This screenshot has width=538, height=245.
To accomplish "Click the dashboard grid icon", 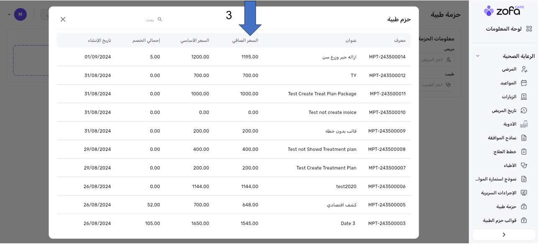I will click(529, 29).
